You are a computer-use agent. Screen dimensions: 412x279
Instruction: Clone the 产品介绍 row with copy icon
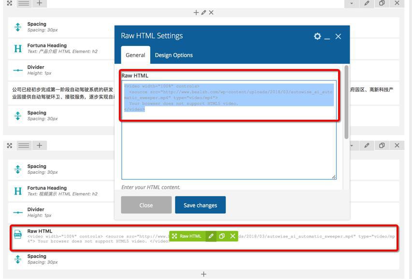pos(382,3)
